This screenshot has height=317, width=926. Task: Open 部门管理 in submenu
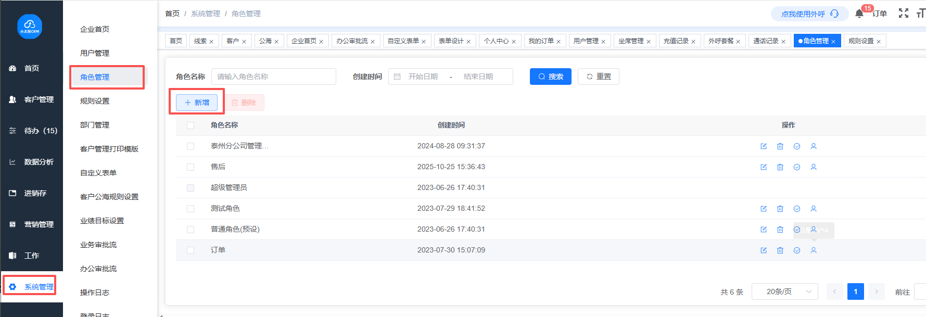pyautogui.click(x=95, y=125)
